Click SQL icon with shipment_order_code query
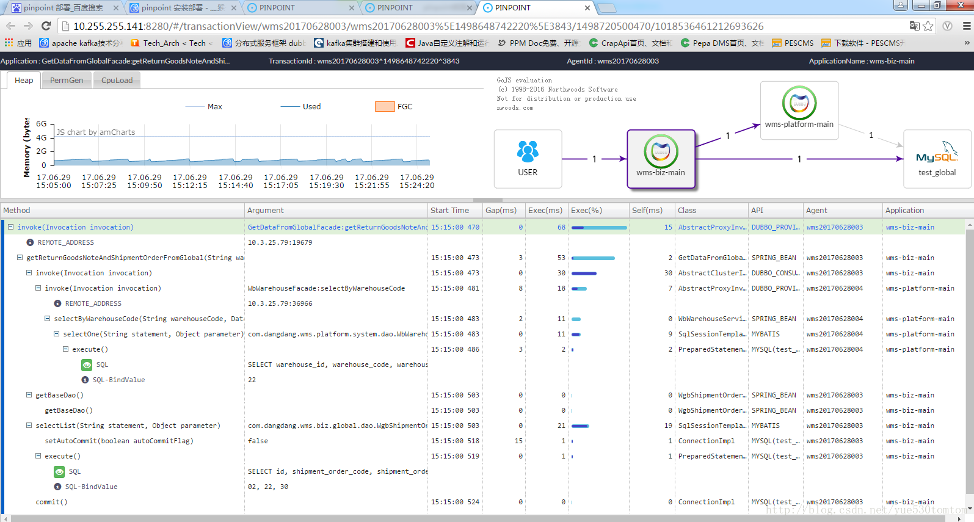The width and height of the screenshot is (974, 522). pyautogui.click(x=59, y=471)
